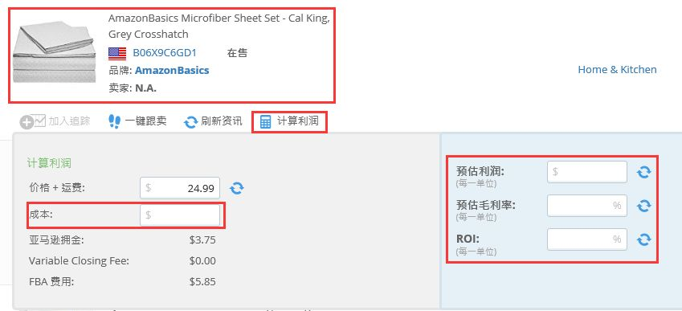Open the AmazonBasics brand link
682x311 pixels.
[172, 71]
